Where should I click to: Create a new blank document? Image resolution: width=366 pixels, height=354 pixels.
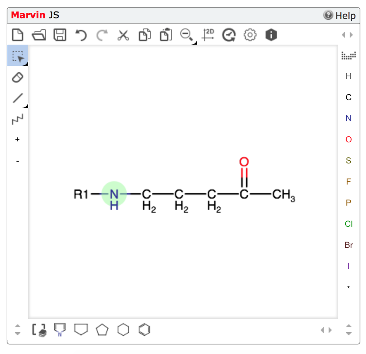[x=18, y=35]
